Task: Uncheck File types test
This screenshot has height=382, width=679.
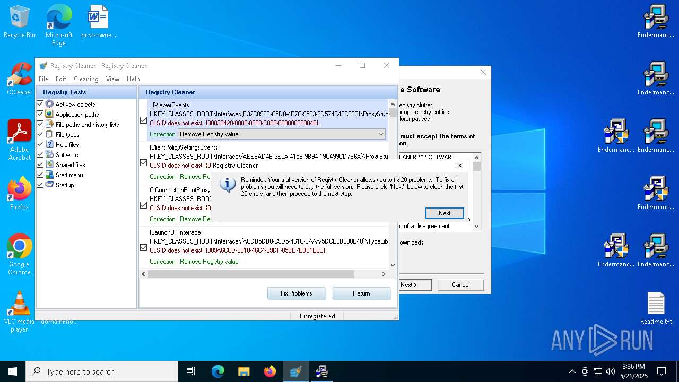Action: [40, 135]
